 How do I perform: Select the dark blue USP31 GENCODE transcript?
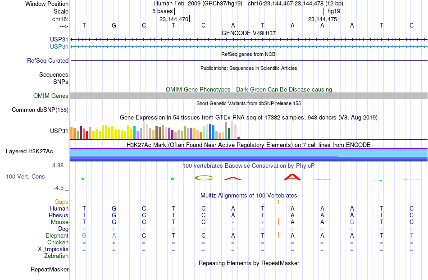coord(249,40)
